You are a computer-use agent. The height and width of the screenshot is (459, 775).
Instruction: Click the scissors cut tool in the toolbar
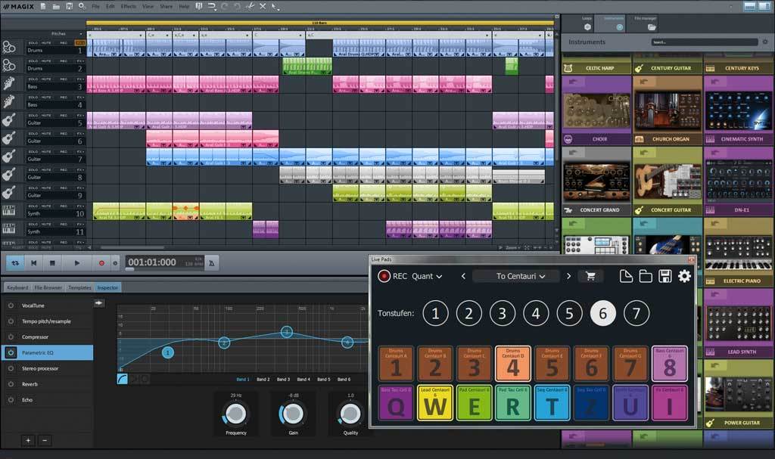tap(250, 6)
